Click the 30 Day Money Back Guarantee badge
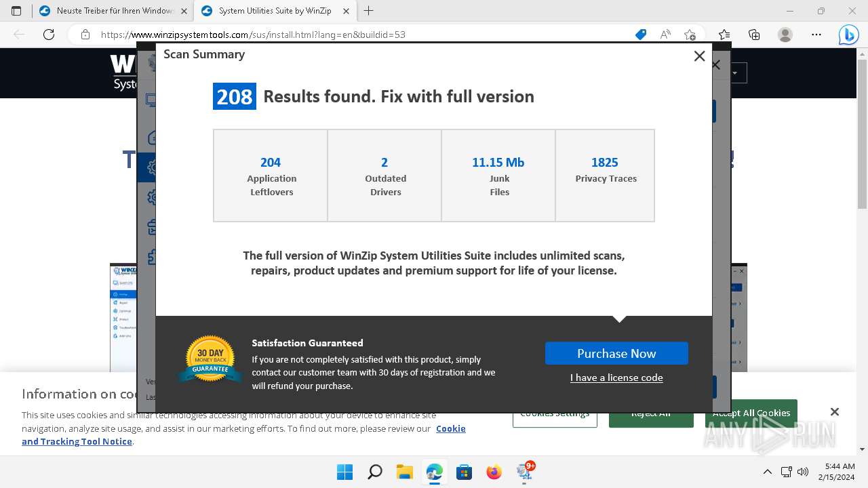This screenshot has width=868, height=488. point(210,359)
